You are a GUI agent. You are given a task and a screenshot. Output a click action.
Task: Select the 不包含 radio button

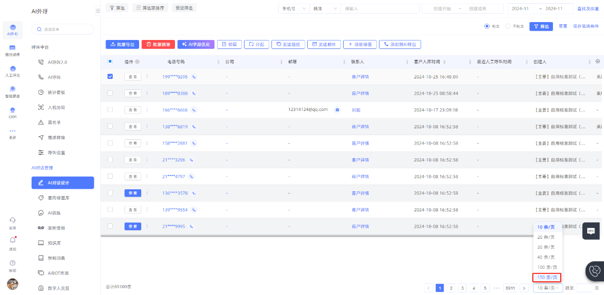[x=508, y=26]
